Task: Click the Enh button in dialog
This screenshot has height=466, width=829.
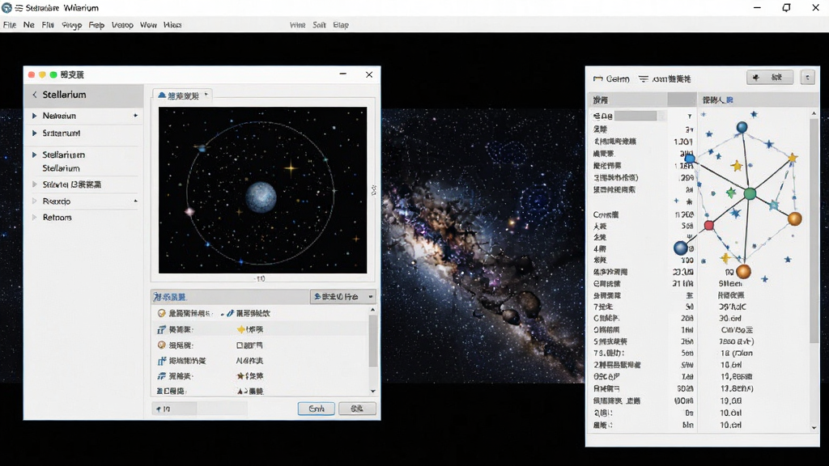Action: coord(317,409)
